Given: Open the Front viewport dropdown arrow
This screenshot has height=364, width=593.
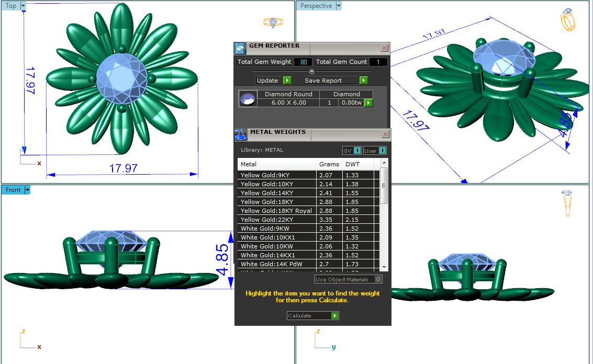Looking at the screenshot, I should click(27, 190).
